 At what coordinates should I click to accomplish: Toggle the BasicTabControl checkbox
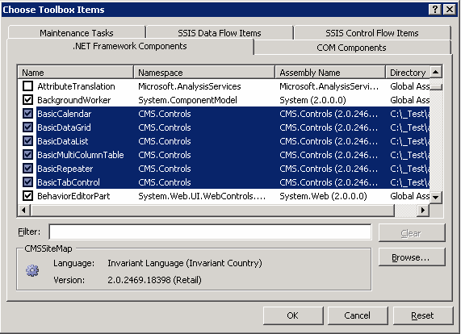(28, 182)
